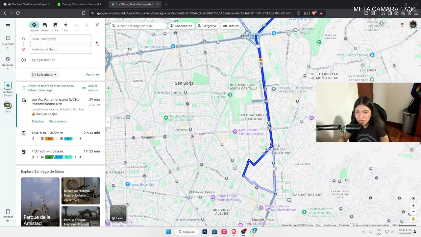The image size is (421, 237).
Task: Edit the destination field Santiago de Surco
Action: (61, 49)
